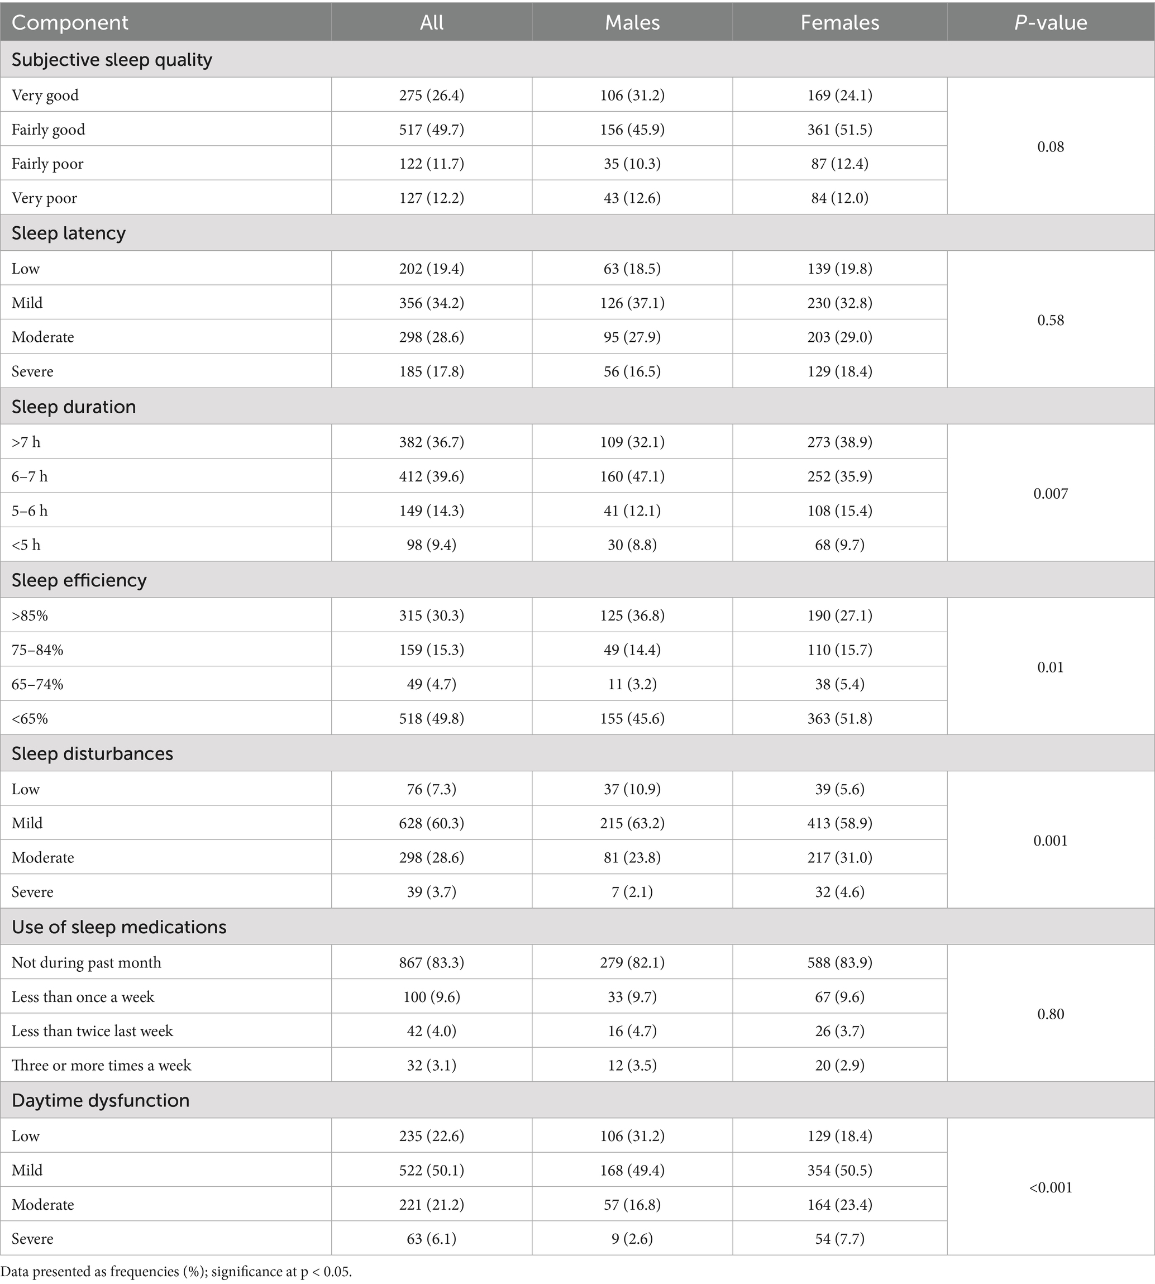Click the 0.007 P-value cell
1155x1284 pixels.
(x=1051, y=493)
